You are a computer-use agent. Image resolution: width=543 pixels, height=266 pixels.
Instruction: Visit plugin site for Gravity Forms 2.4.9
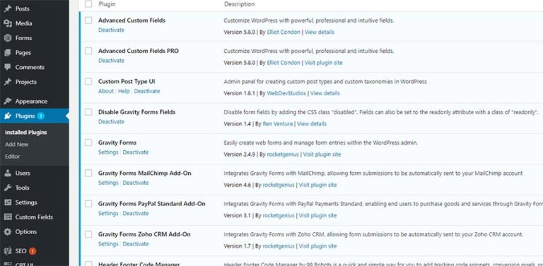click(322, 155)
